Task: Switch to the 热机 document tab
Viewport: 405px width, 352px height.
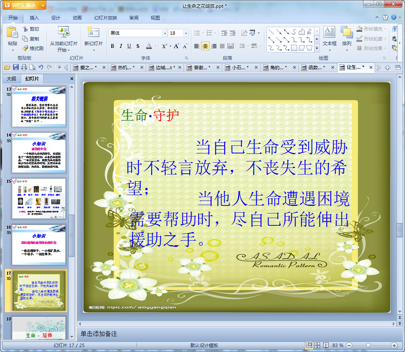Action: pyautogui.click(x=127, y=67)
